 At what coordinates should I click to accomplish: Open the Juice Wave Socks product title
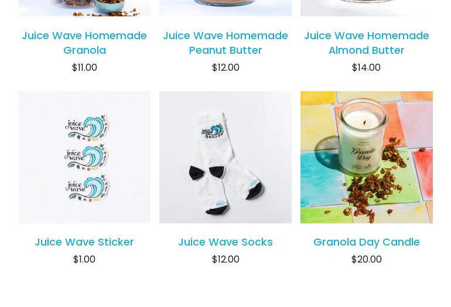pyautogui.click(x=225, y=242)
